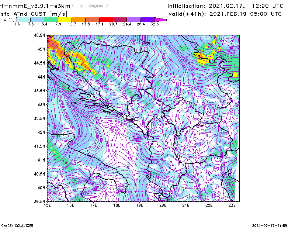Image resolution: width=295 pixels, height=228 pixels.
Task: Click the 'valid(+41h):' label
Action: pyautogui.click(x=187, y=14)
